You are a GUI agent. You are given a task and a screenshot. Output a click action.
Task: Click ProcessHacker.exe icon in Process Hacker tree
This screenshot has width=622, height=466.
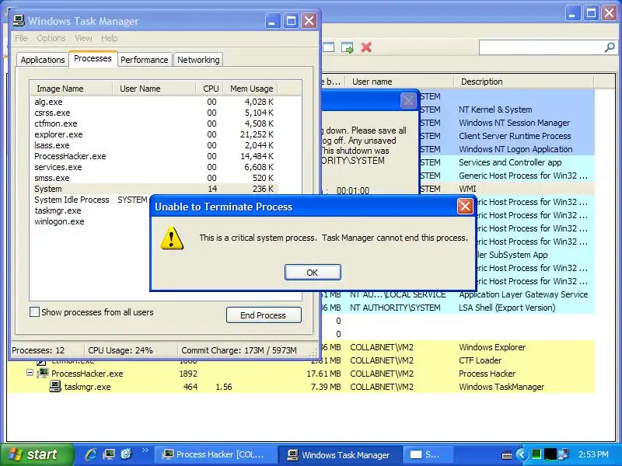coord(43,374)
